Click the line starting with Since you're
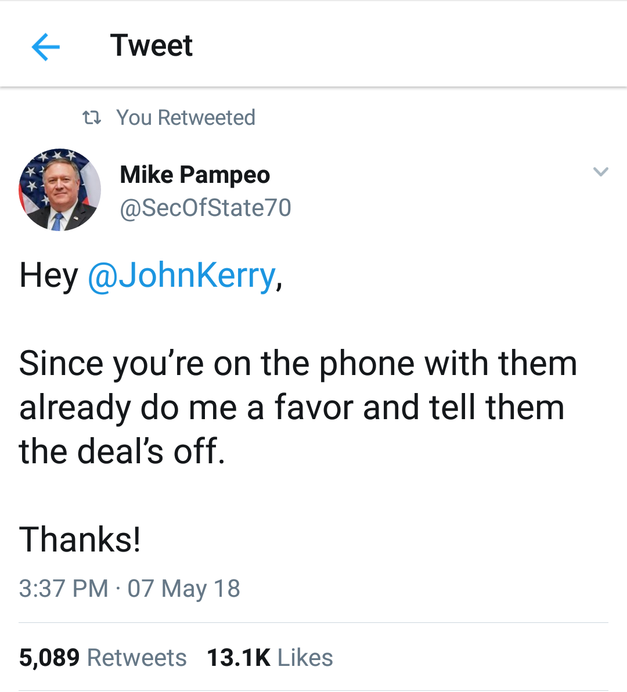The image size is (627, 692). click(x=298, y=363)
